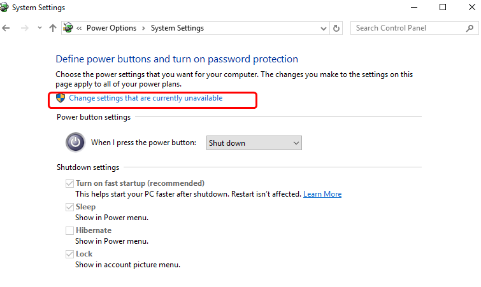This screenshot has width=481, height=287.
Task: Toggle the Lock checkbox
Action: point(69,254)
